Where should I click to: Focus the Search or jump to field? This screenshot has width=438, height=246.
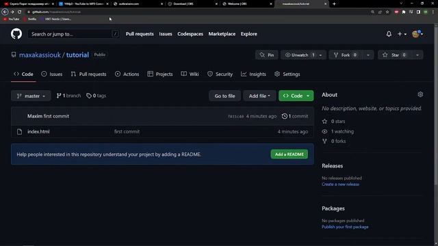point(74,34)
